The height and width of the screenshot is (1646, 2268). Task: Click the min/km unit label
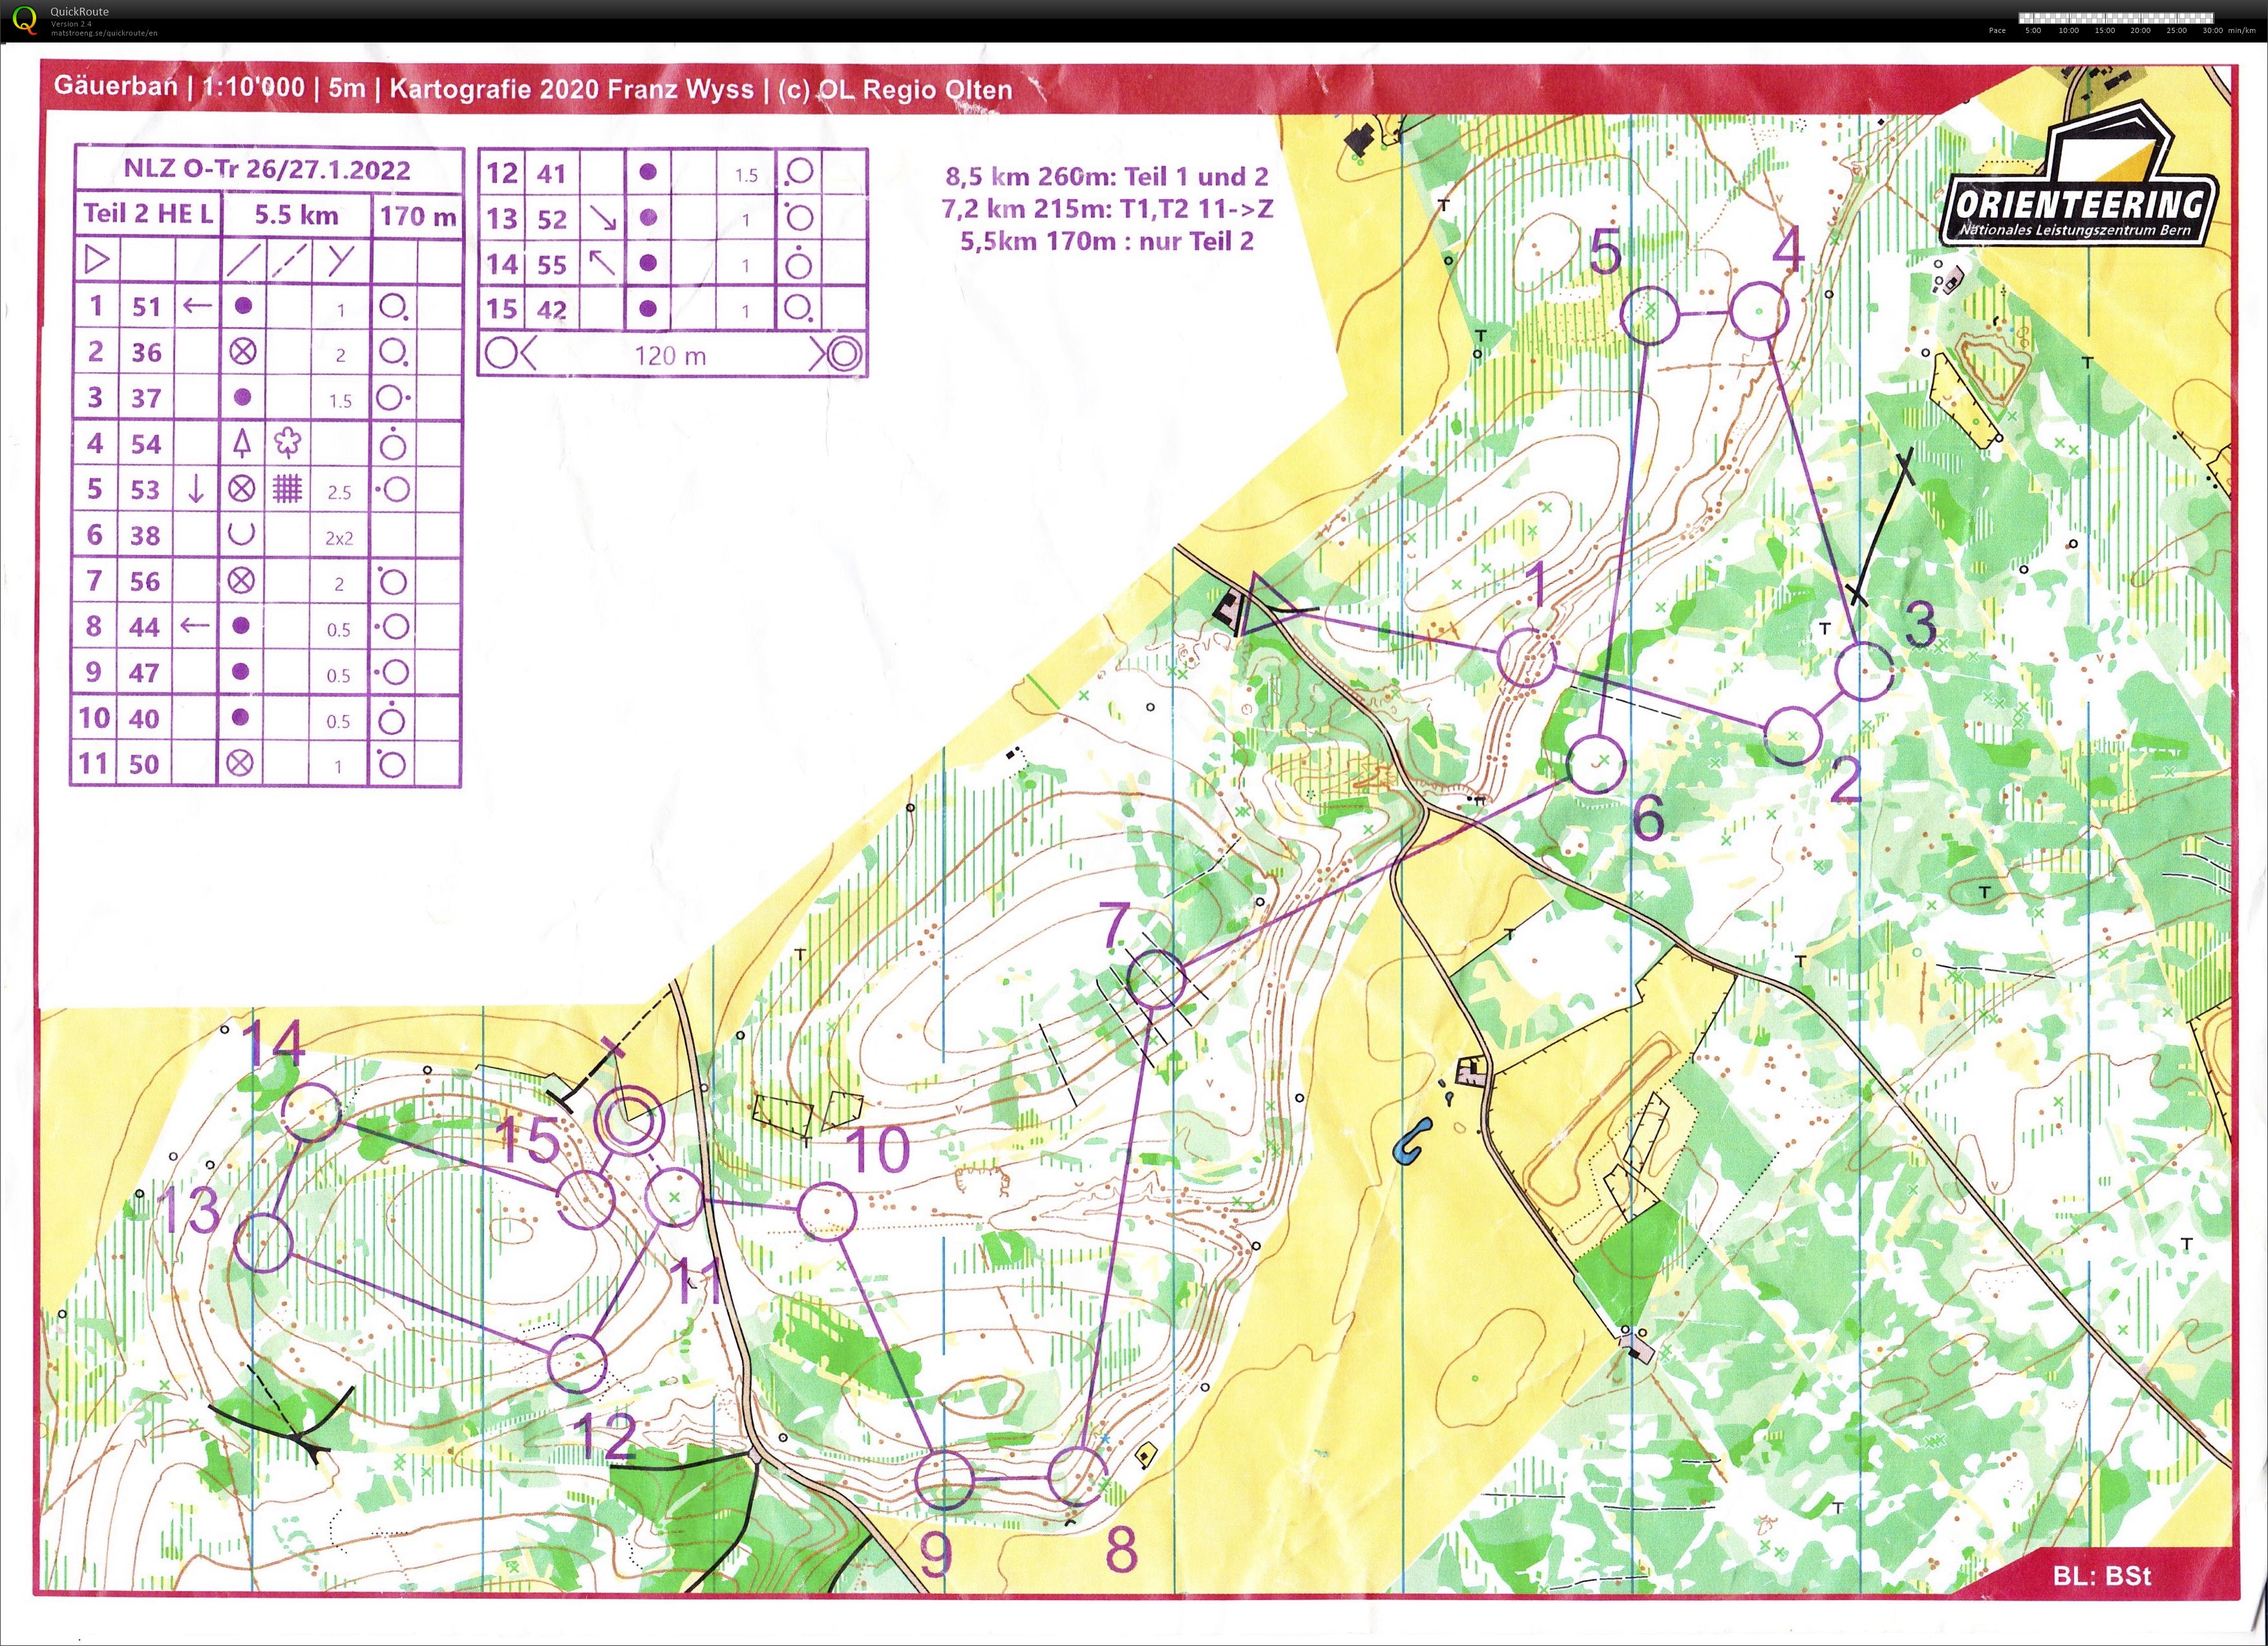[2243, 31]
